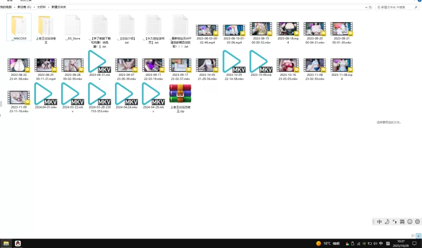
Task: Select video 2023-10-16 23-03-05.mkv
Action: [288, 70]
